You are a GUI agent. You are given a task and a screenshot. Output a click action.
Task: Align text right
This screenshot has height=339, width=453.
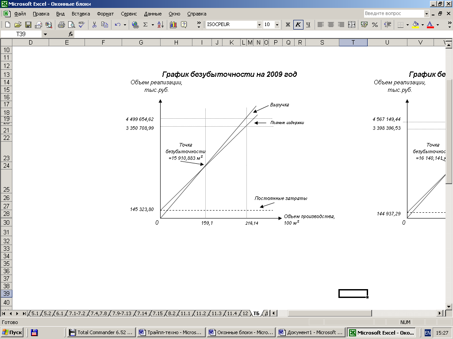click(x=341, y=25)
